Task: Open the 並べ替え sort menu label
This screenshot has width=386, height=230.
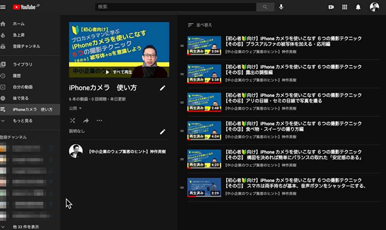Action: (x=204, y=25)
